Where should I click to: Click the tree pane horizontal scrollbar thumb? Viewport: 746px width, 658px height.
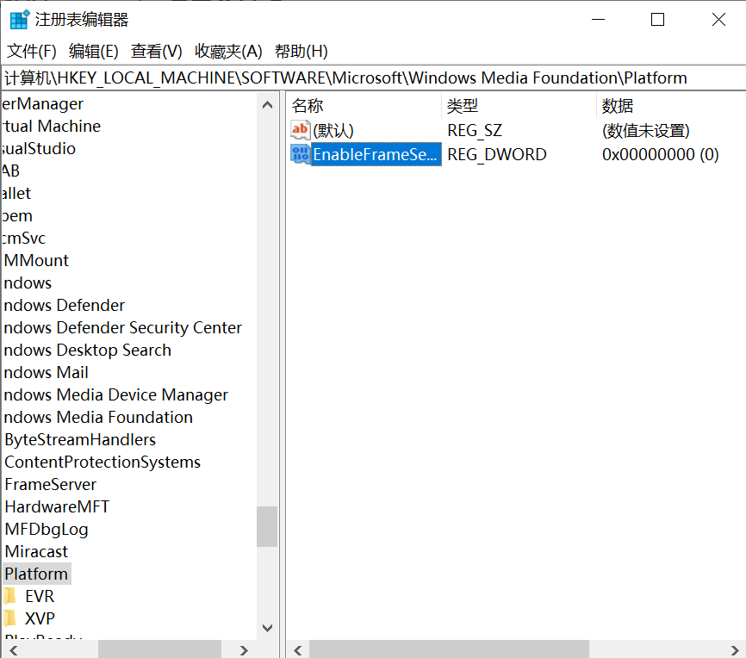pyautogui.click(x=159, y=650)
